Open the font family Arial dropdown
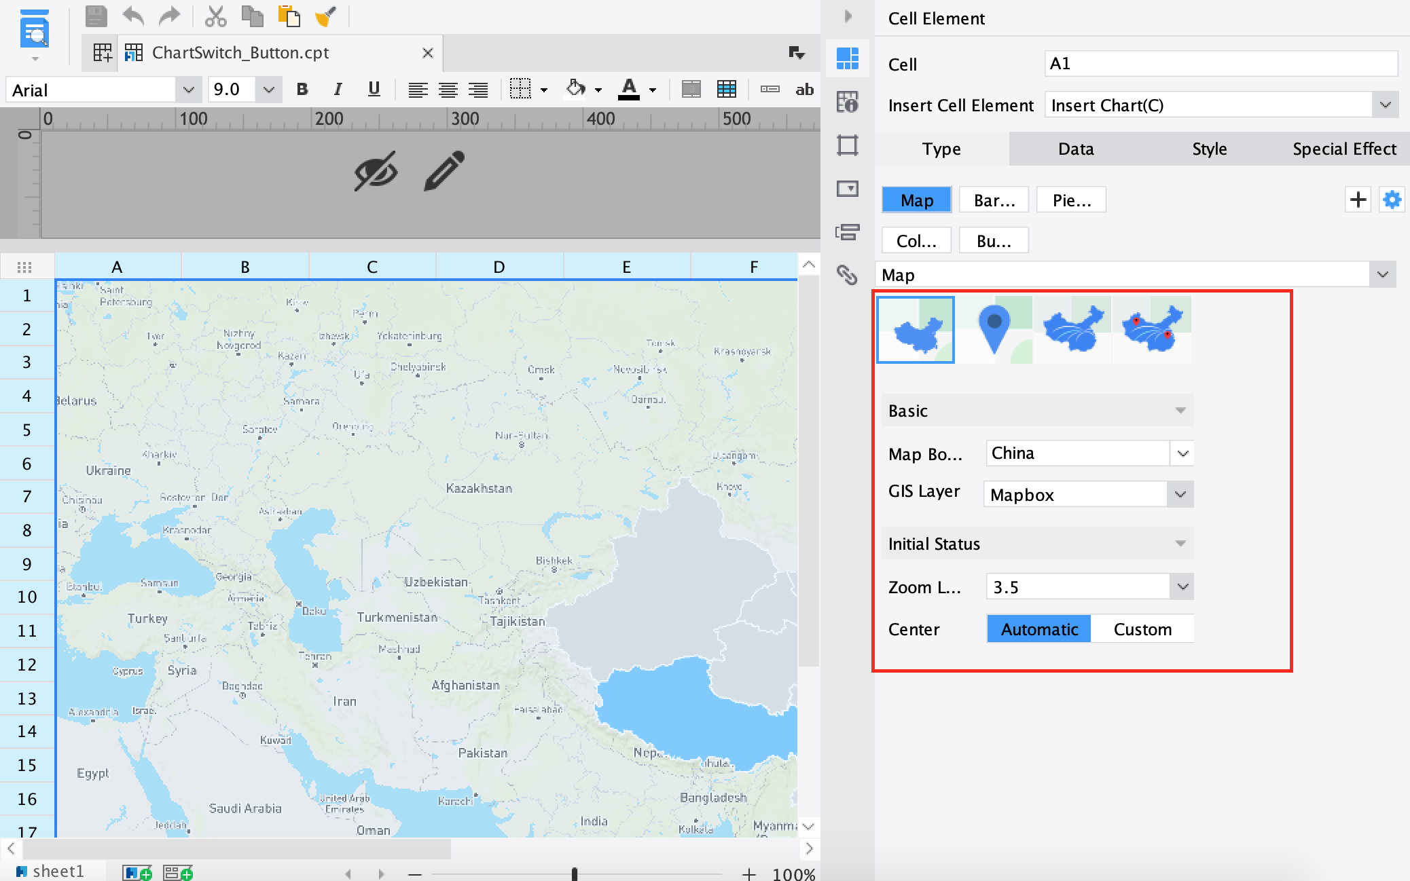 coord(188,90)
